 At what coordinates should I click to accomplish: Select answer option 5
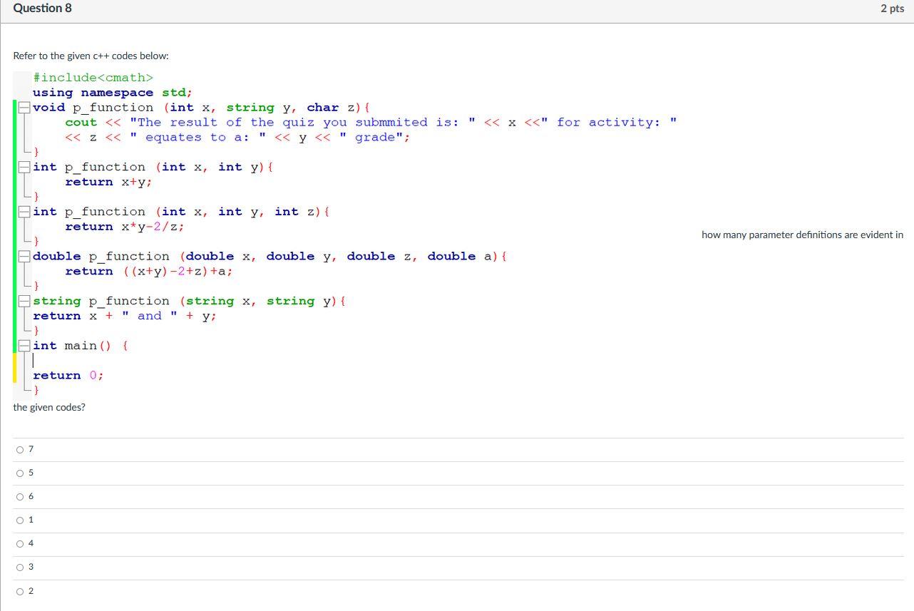[20, 473]
